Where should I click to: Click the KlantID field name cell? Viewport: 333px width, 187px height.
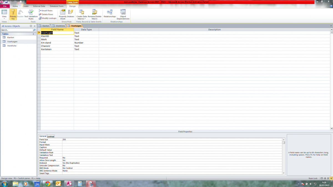[57, 36]
